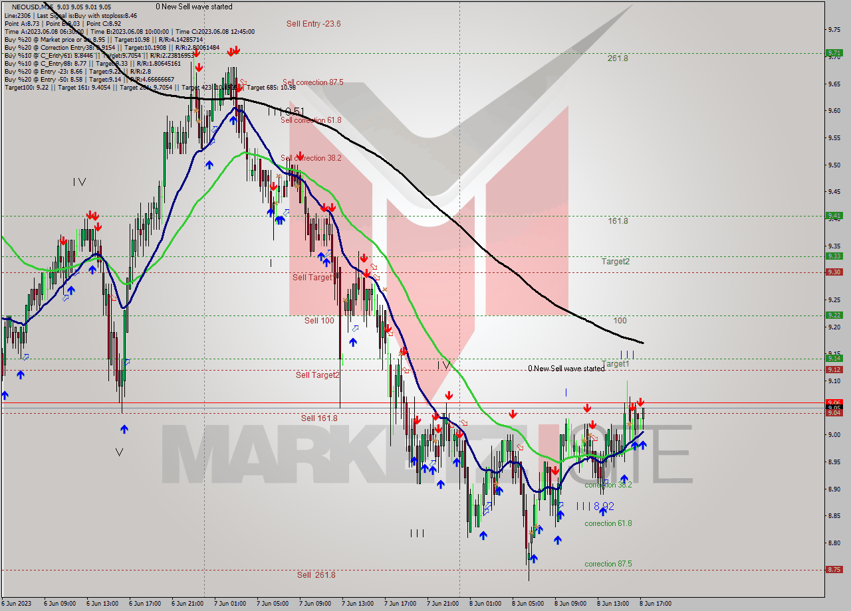Click the green 9.33 price tag

coord(834,256)
